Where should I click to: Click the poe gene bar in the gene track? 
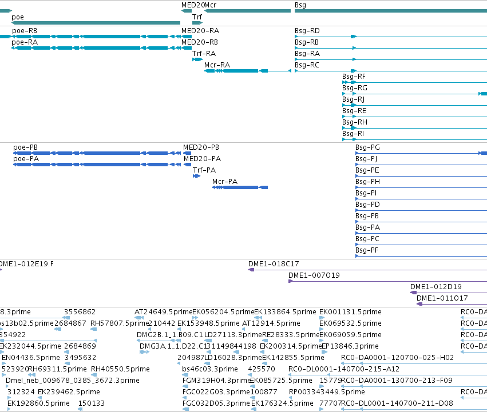96,23
